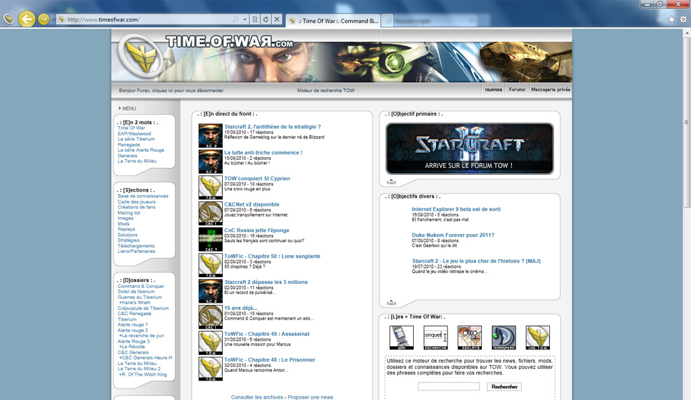Open '+La revanche de yuri' under Dossiers
Image resolution: width=691 pixels, height=400 pixels.
pyautogui.click(x=141, y=336)
